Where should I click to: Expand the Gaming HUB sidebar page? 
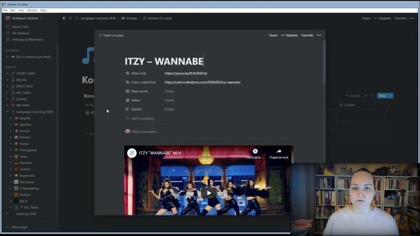(x=7, y=214)
